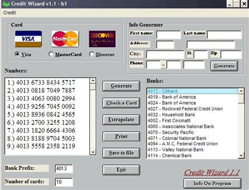Click the Credit Wizard title bar icon
249x190 pixels.
point(6,4)
